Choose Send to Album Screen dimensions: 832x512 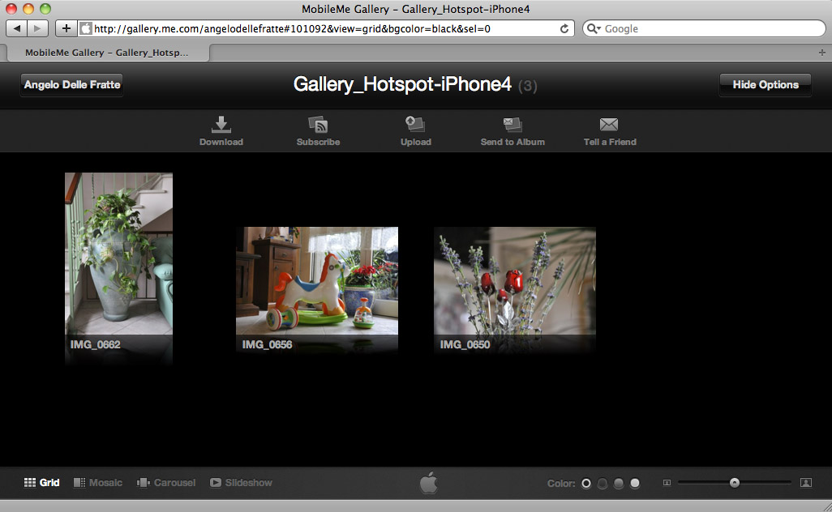512,131
